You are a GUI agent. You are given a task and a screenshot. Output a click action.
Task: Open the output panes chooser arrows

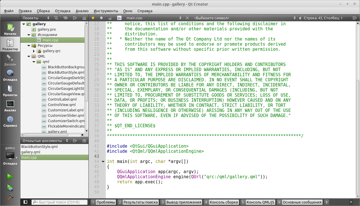point(327,202)
